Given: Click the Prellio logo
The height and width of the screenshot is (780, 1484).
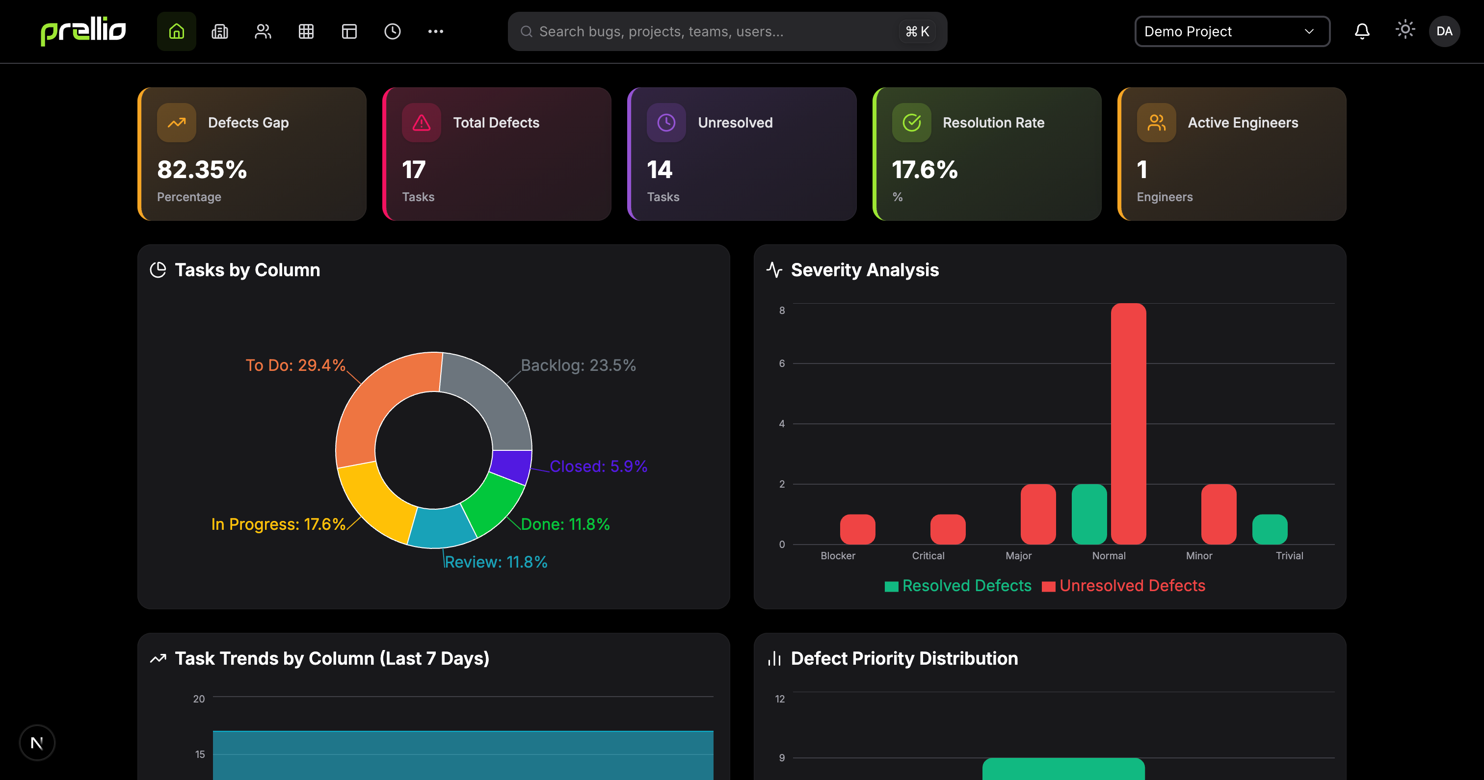Looking at the screenshot, I should click(x=83, y=31).
